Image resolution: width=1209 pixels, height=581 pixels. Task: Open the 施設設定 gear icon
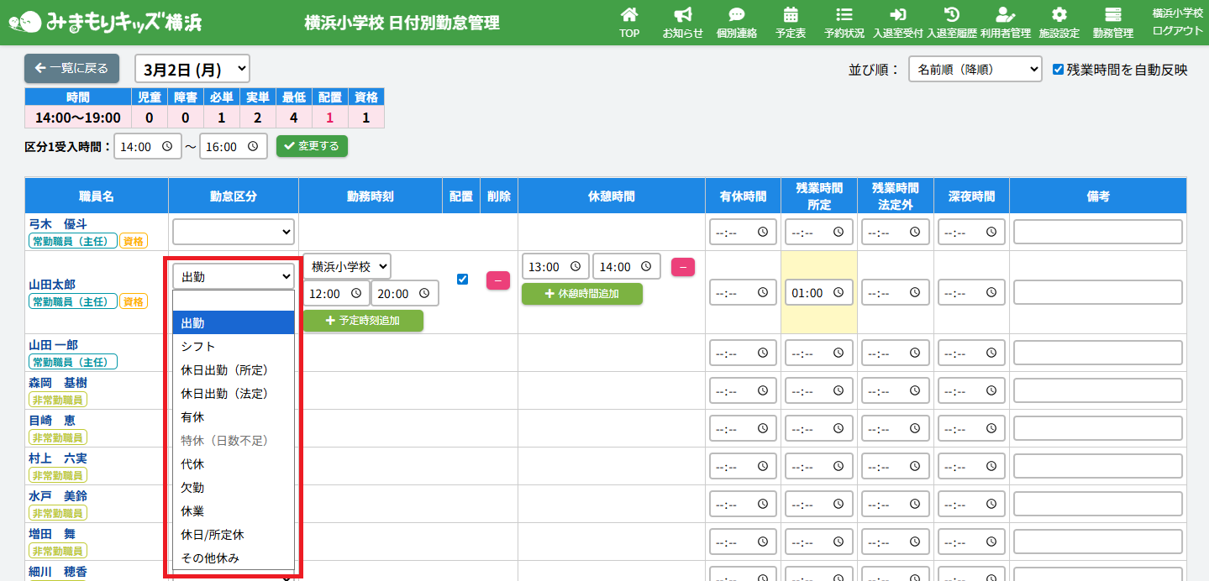[1059, 15]
